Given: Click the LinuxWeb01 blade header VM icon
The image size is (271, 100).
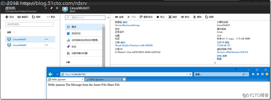Looking at the screenshot, I should click(65, 9).
